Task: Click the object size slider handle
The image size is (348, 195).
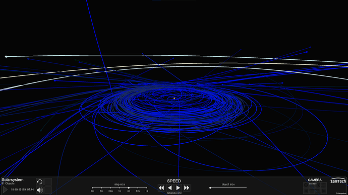Action: 210,188
